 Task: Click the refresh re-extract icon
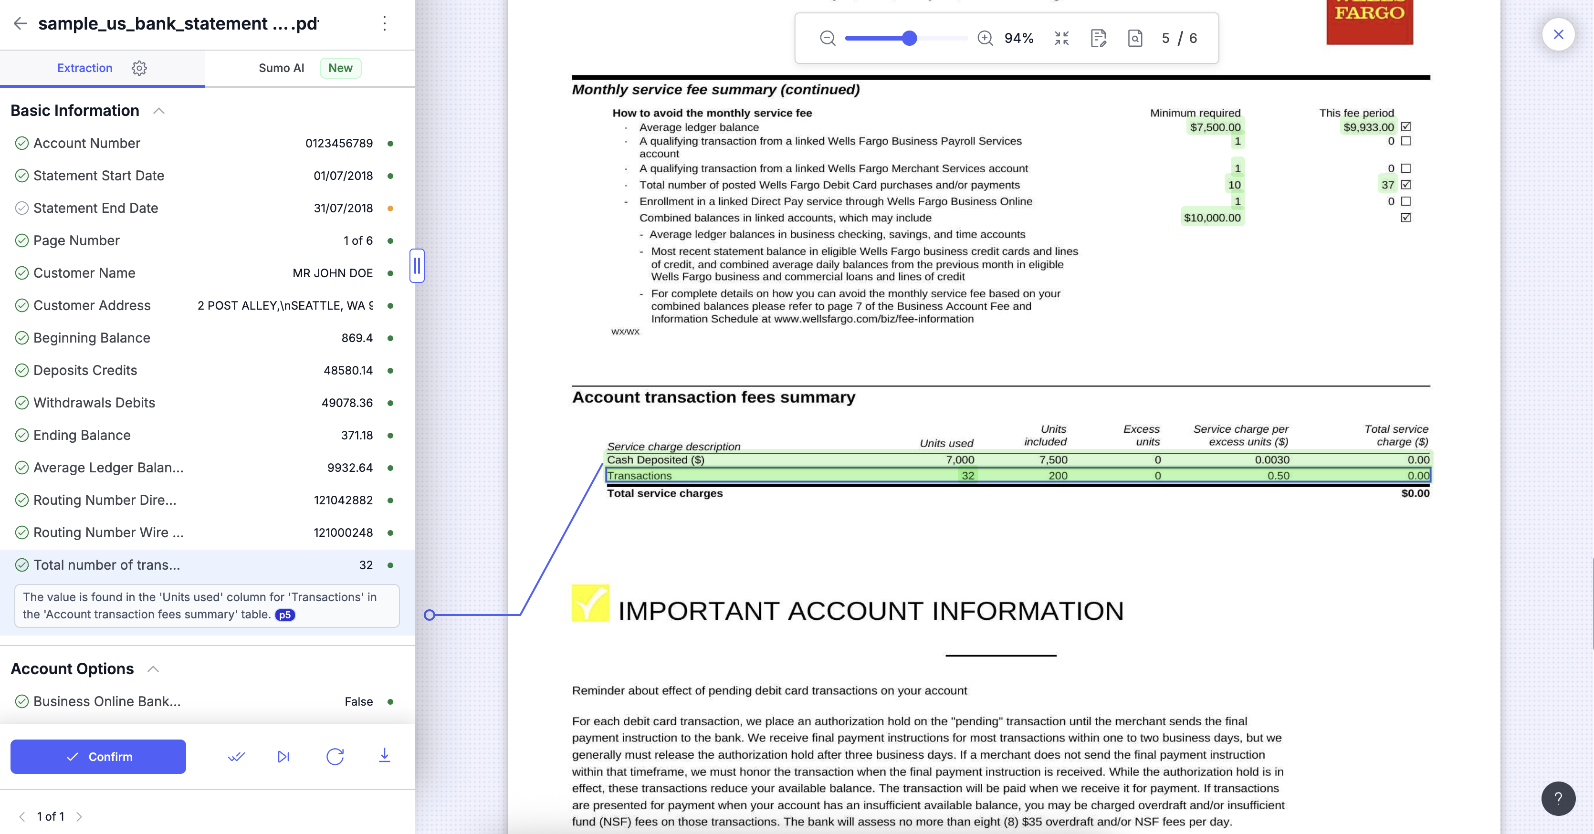(335, 756)
